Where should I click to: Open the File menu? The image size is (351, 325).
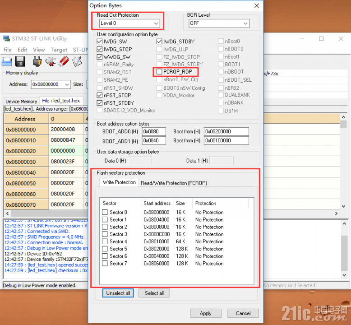click(7, 50)
